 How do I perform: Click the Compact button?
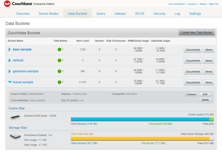click(191, 94)
